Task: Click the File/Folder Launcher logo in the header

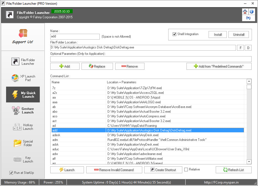Action: coord(10,15)
